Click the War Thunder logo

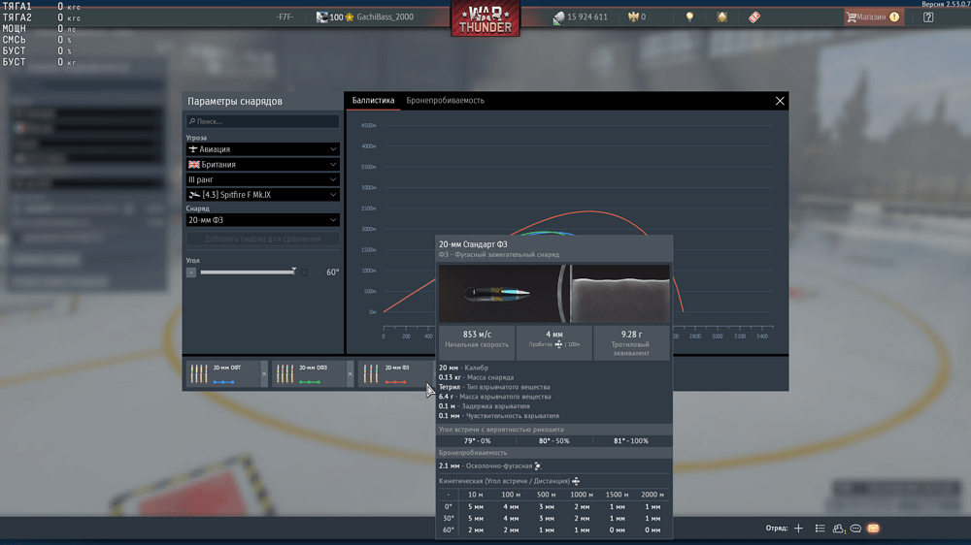485,19
